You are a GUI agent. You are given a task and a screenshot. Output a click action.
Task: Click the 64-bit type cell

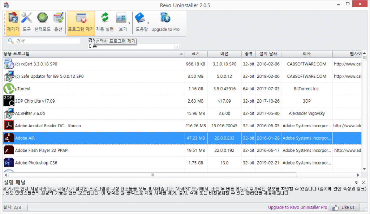point(249,89)
